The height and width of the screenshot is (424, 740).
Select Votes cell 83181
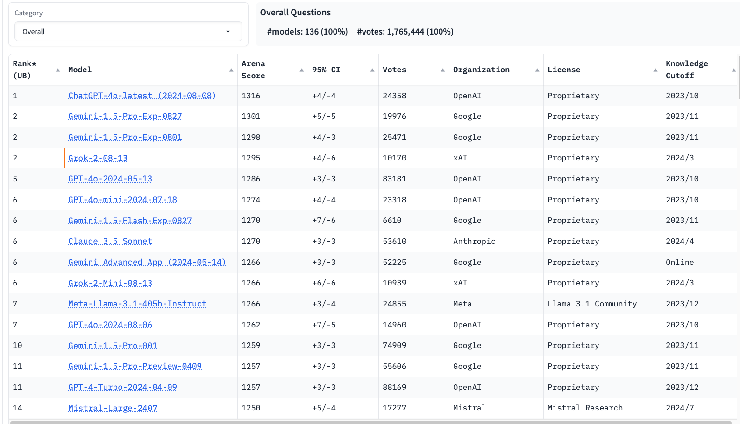pyautogui.click(x=414, y=179)
